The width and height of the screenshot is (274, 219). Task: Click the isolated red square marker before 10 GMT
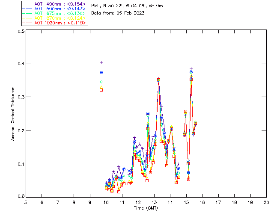pyautogui.click(x=101, y=90)
